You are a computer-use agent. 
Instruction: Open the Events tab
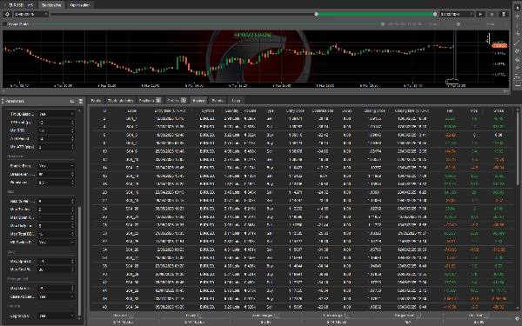[x=217, y=101]
